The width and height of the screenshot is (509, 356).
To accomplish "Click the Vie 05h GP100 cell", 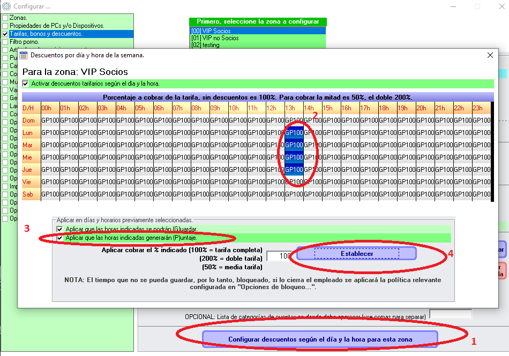I will click(x=144, y=182).
